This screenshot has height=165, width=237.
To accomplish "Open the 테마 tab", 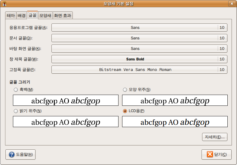I will point(11,15).
